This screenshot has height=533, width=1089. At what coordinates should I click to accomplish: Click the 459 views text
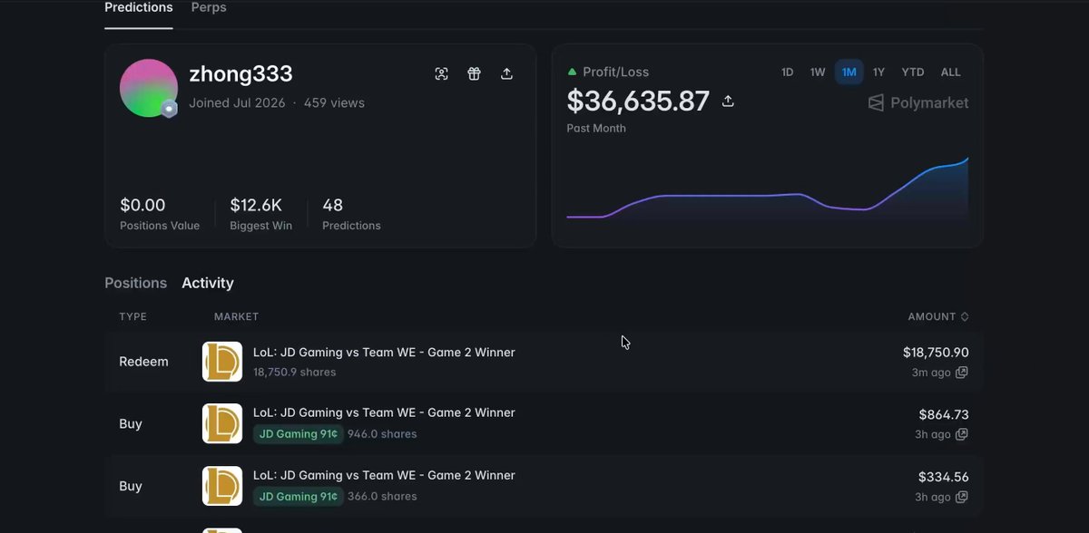pos(334,103)
